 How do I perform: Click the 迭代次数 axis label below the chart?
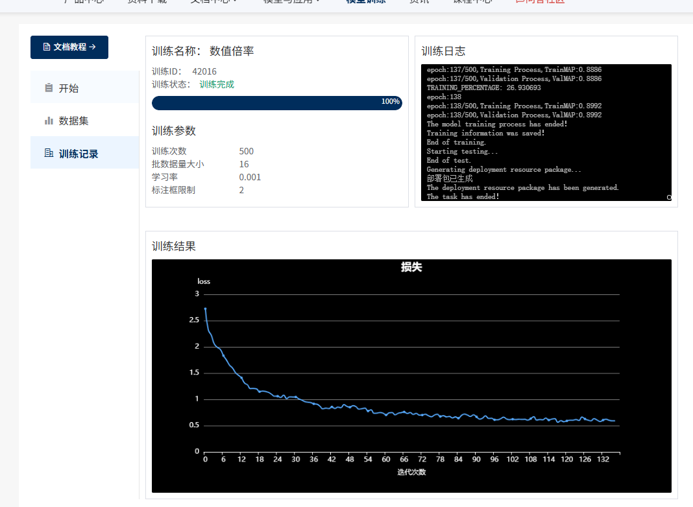tap(411, 472)
